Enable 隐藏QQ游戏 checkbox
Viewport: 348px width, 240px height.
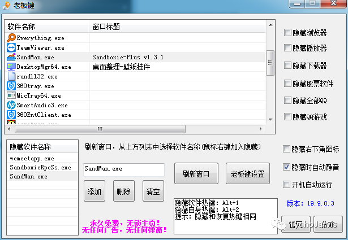pos(287,117)
